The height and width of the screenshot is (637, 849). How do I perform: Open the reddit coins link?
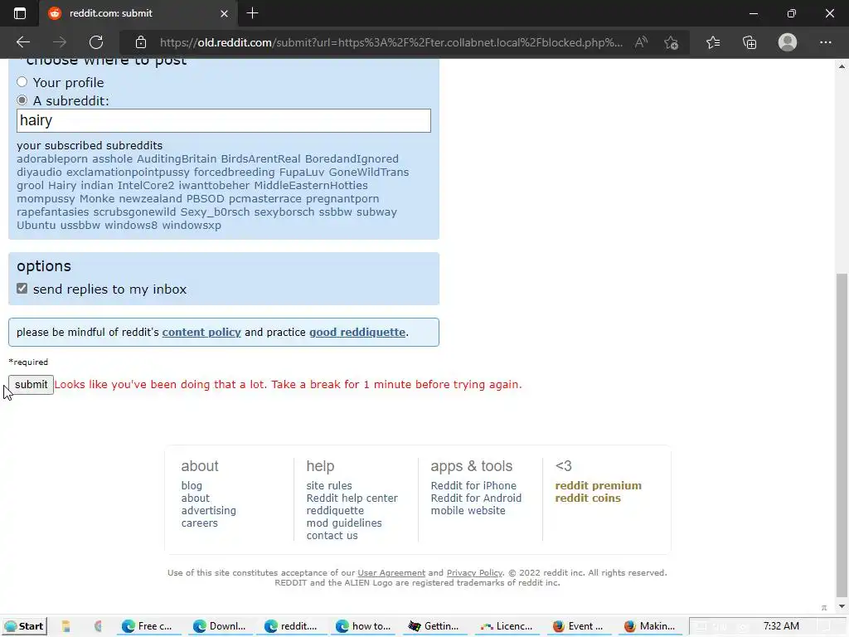pos(588,498)
